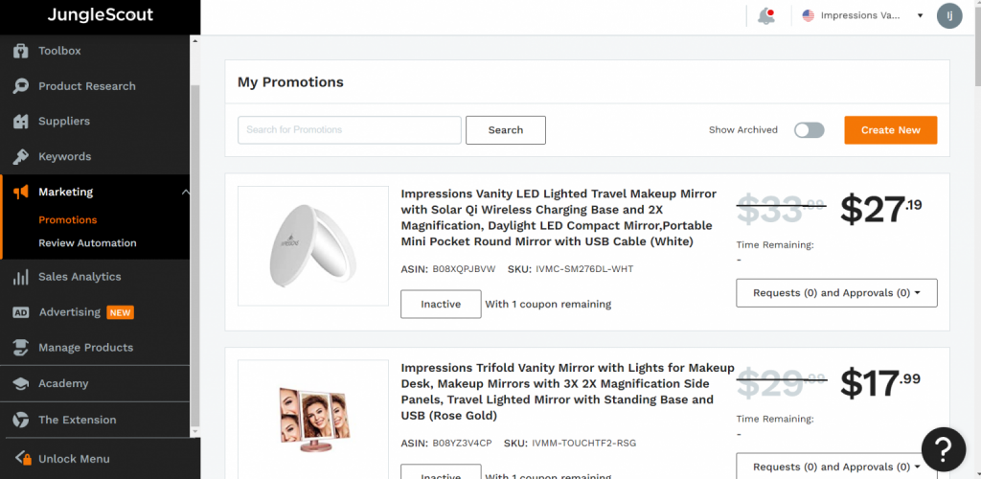Open Review Automation submenu item

tap(87, 243)
